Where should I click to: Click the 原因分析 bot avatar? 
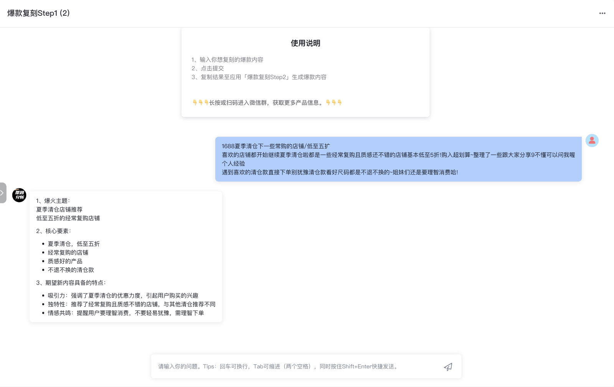coord(19,195)
